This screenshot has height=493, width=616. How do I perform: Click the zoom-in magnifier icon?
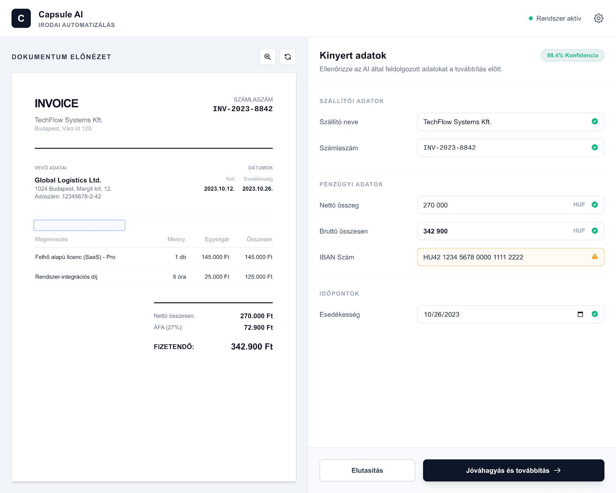pos(268,57)
